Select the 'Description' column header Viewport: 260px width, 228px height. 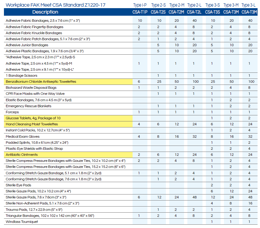click(45, 12)
